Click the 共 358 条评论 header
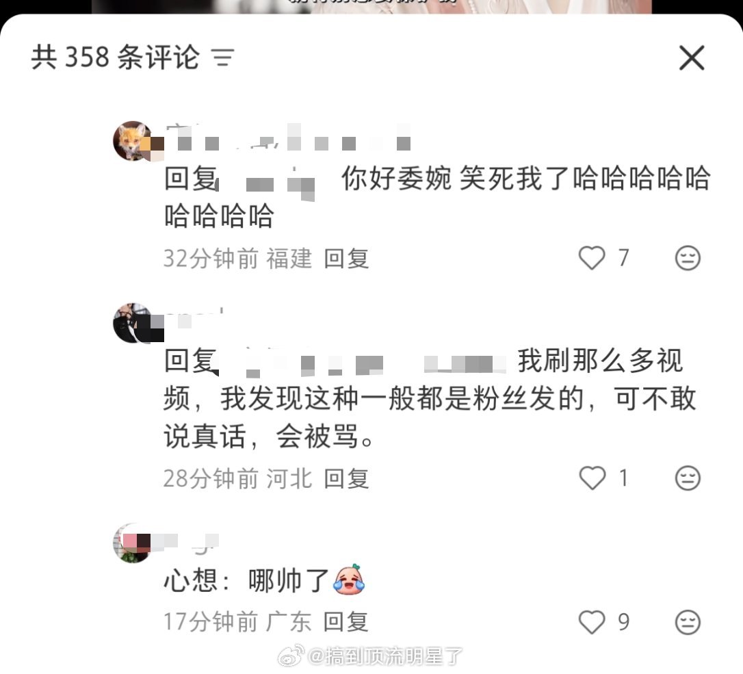 click(115, 57)
